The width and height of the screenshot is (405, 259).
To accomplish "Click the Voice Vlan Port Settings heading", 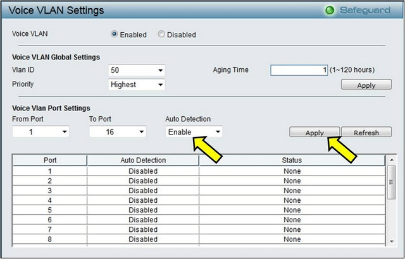I will pos(51,108).
